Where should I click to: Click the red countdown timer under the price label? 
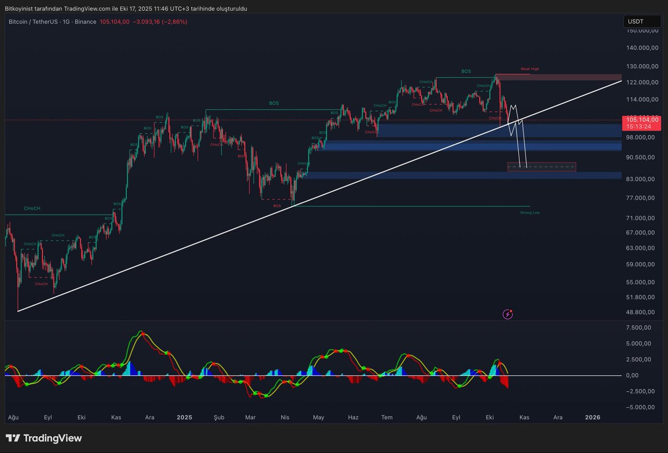click(640, 126)
